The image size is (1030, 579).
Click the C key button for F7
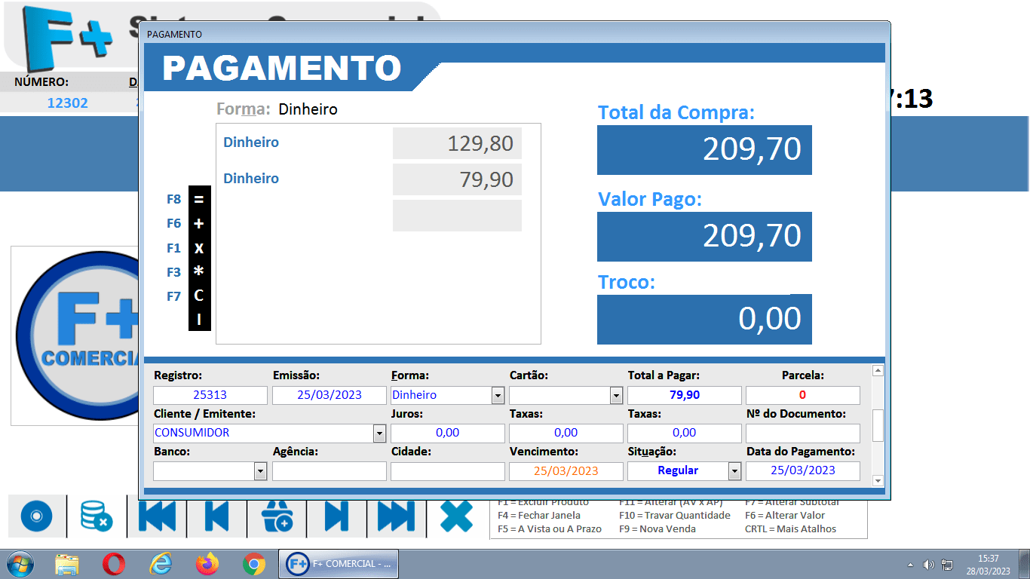pos(199,296)
